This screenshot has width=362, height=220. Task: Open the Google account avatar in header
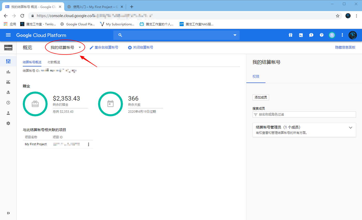[x=353, y=35]
